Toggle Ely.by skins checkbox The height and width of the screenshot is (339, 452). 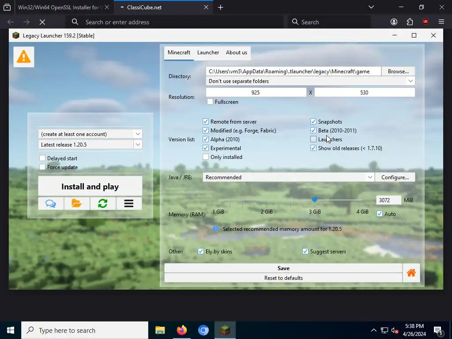(x=201, y=251)
